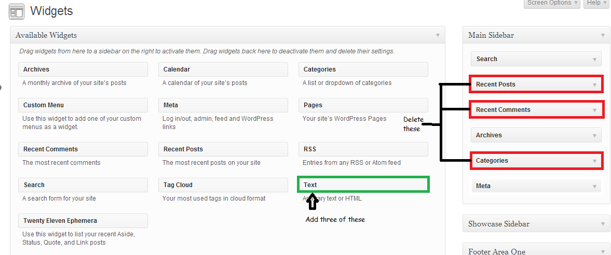
Task: Click the Pages available widget
Action: tap(363, 105)
